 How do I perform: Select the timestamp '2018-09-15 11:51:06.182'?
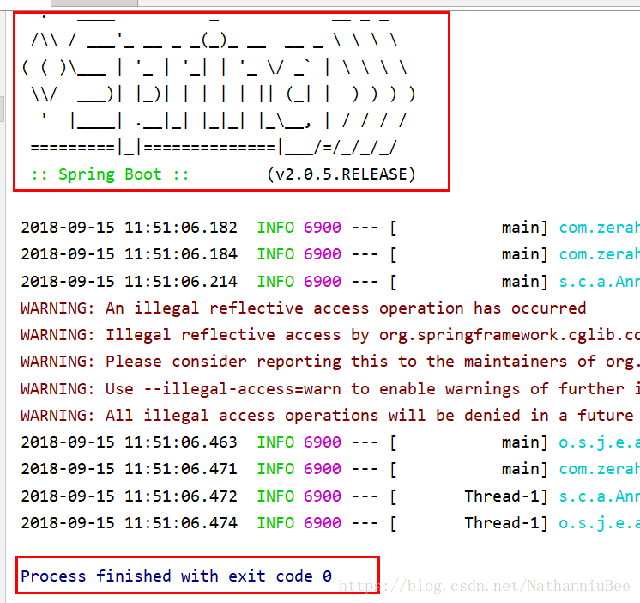[x=129, y=228]
